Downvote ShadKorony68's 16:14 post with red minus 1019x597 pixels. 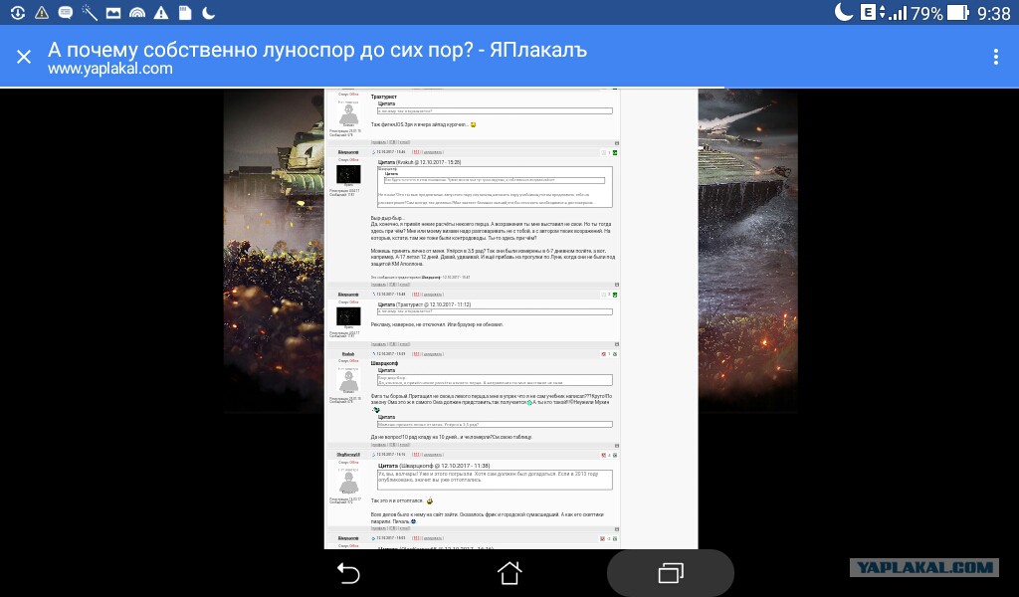603,455
